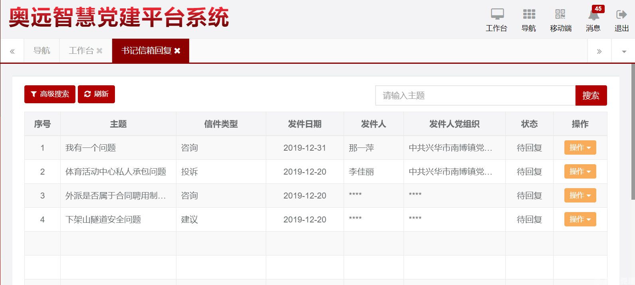Click the 刷新 refresh button
635x285 pixels.
(x=96, y=94)
